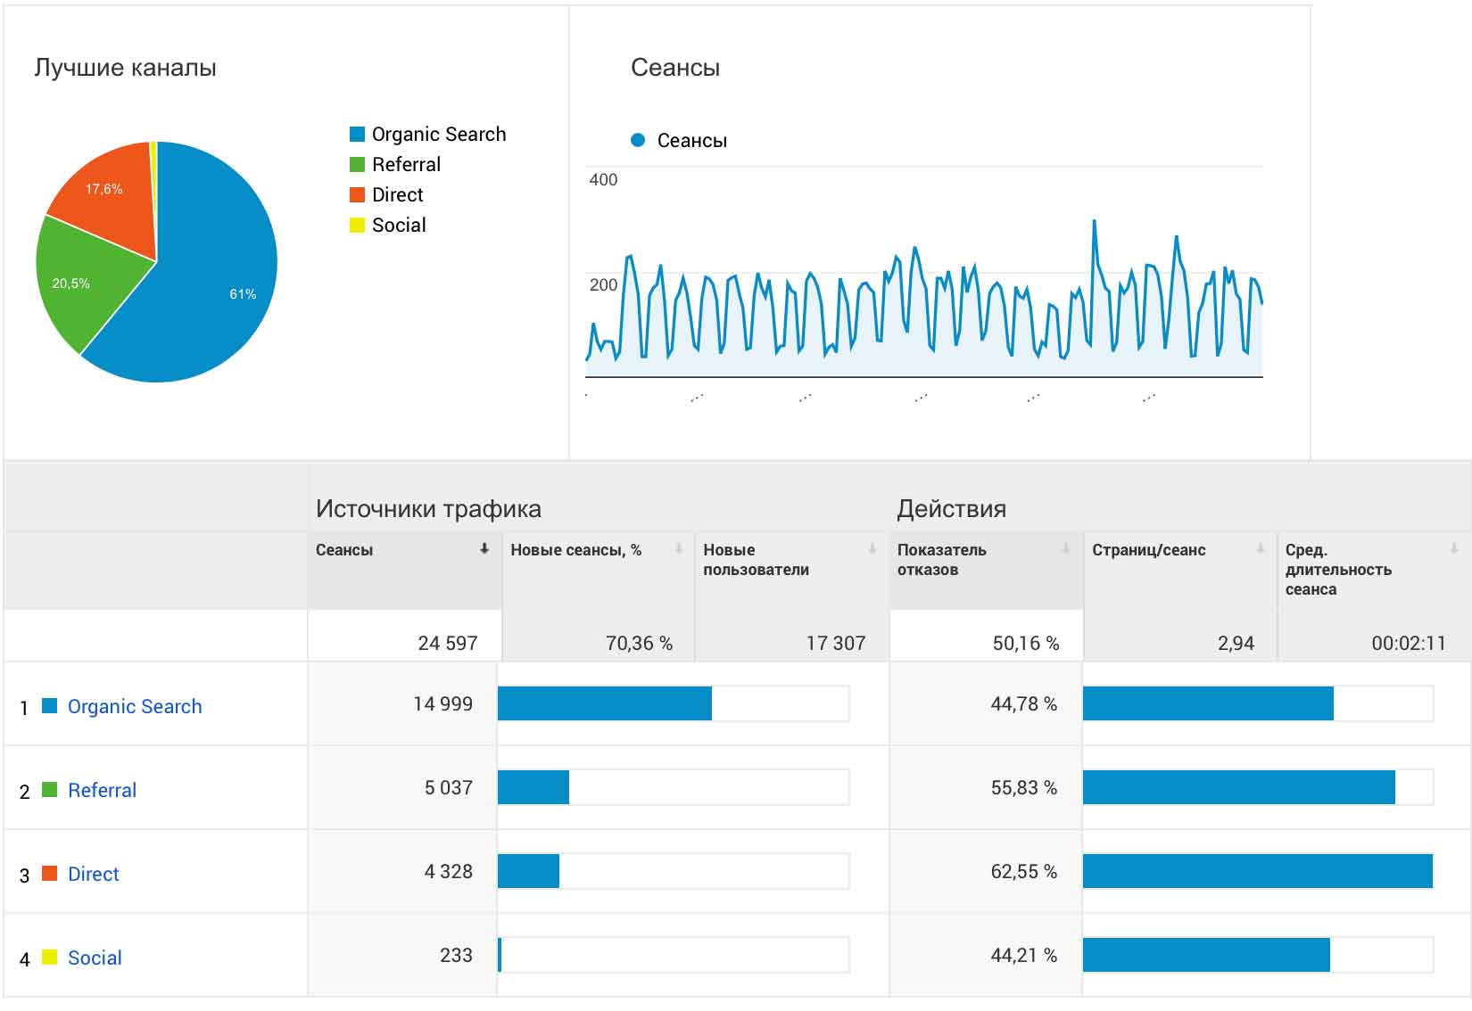Click the 17 307 new users total
The height and width of the screenshot is (1011, 1472).
pos(836,644)
